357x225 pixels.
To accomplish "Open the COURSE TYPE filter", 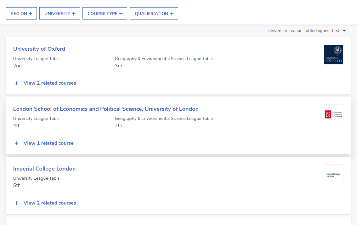I will (105, 14).
